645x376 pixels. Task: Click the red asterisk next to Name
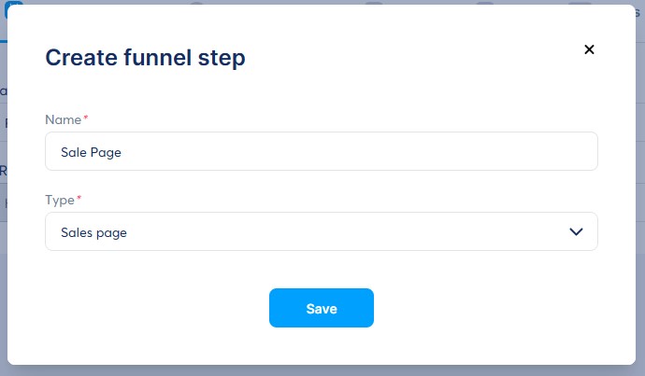click(86, 118)
